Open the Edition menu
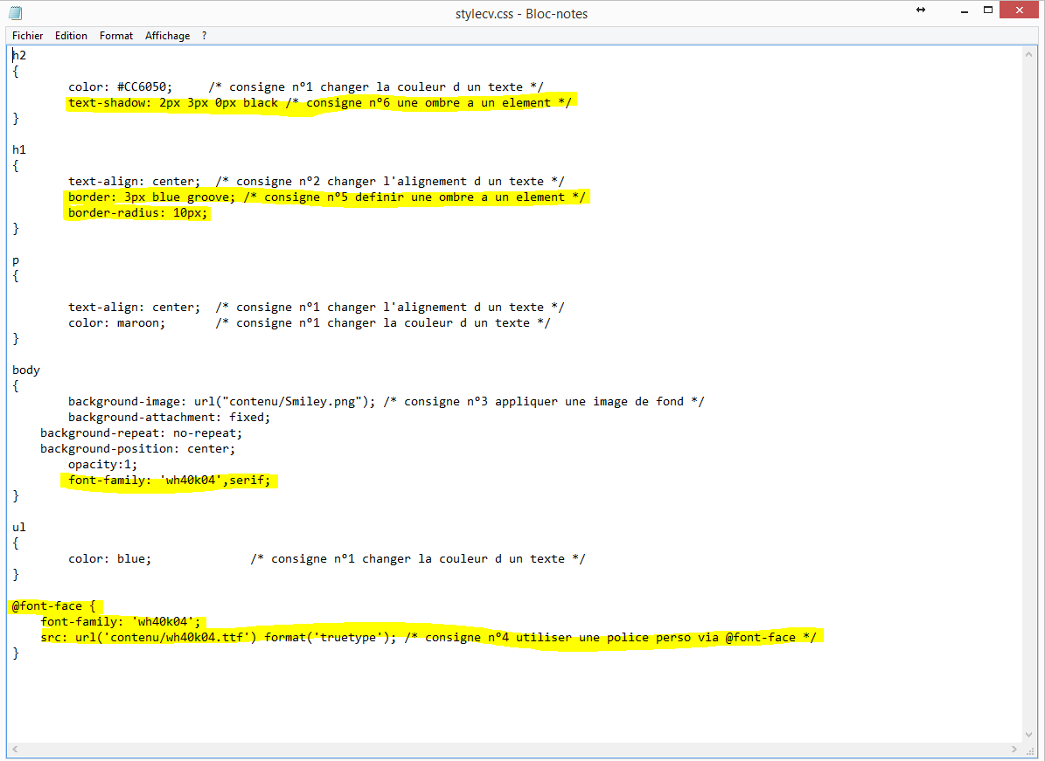Screen dimensions: 1045x761 [71, 36]
